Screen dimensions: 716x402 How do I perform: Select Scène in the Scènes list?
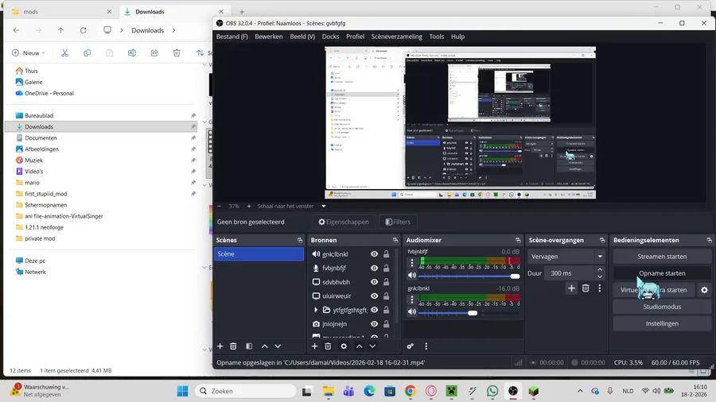click(x=259, y=254)
